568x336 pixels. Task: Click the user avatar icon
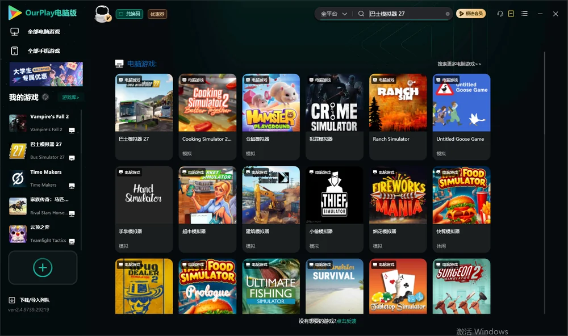tap(102, 14)
